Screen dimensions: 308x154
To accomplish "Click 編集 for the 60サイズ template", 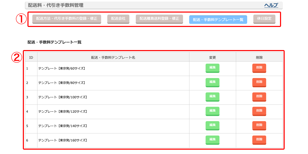I will coord(213,68).
